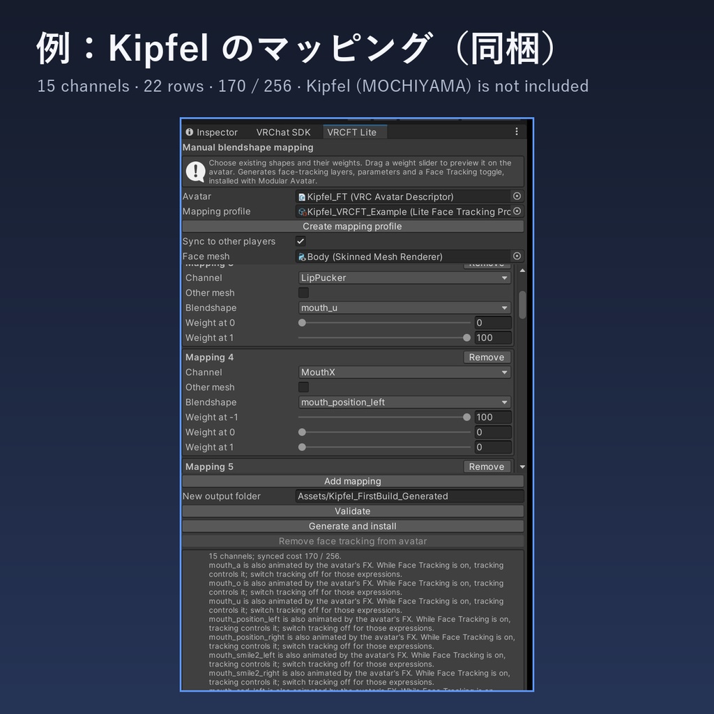Remove Mapping 5
The image size is (714, 714).
[x=486, y=466]
